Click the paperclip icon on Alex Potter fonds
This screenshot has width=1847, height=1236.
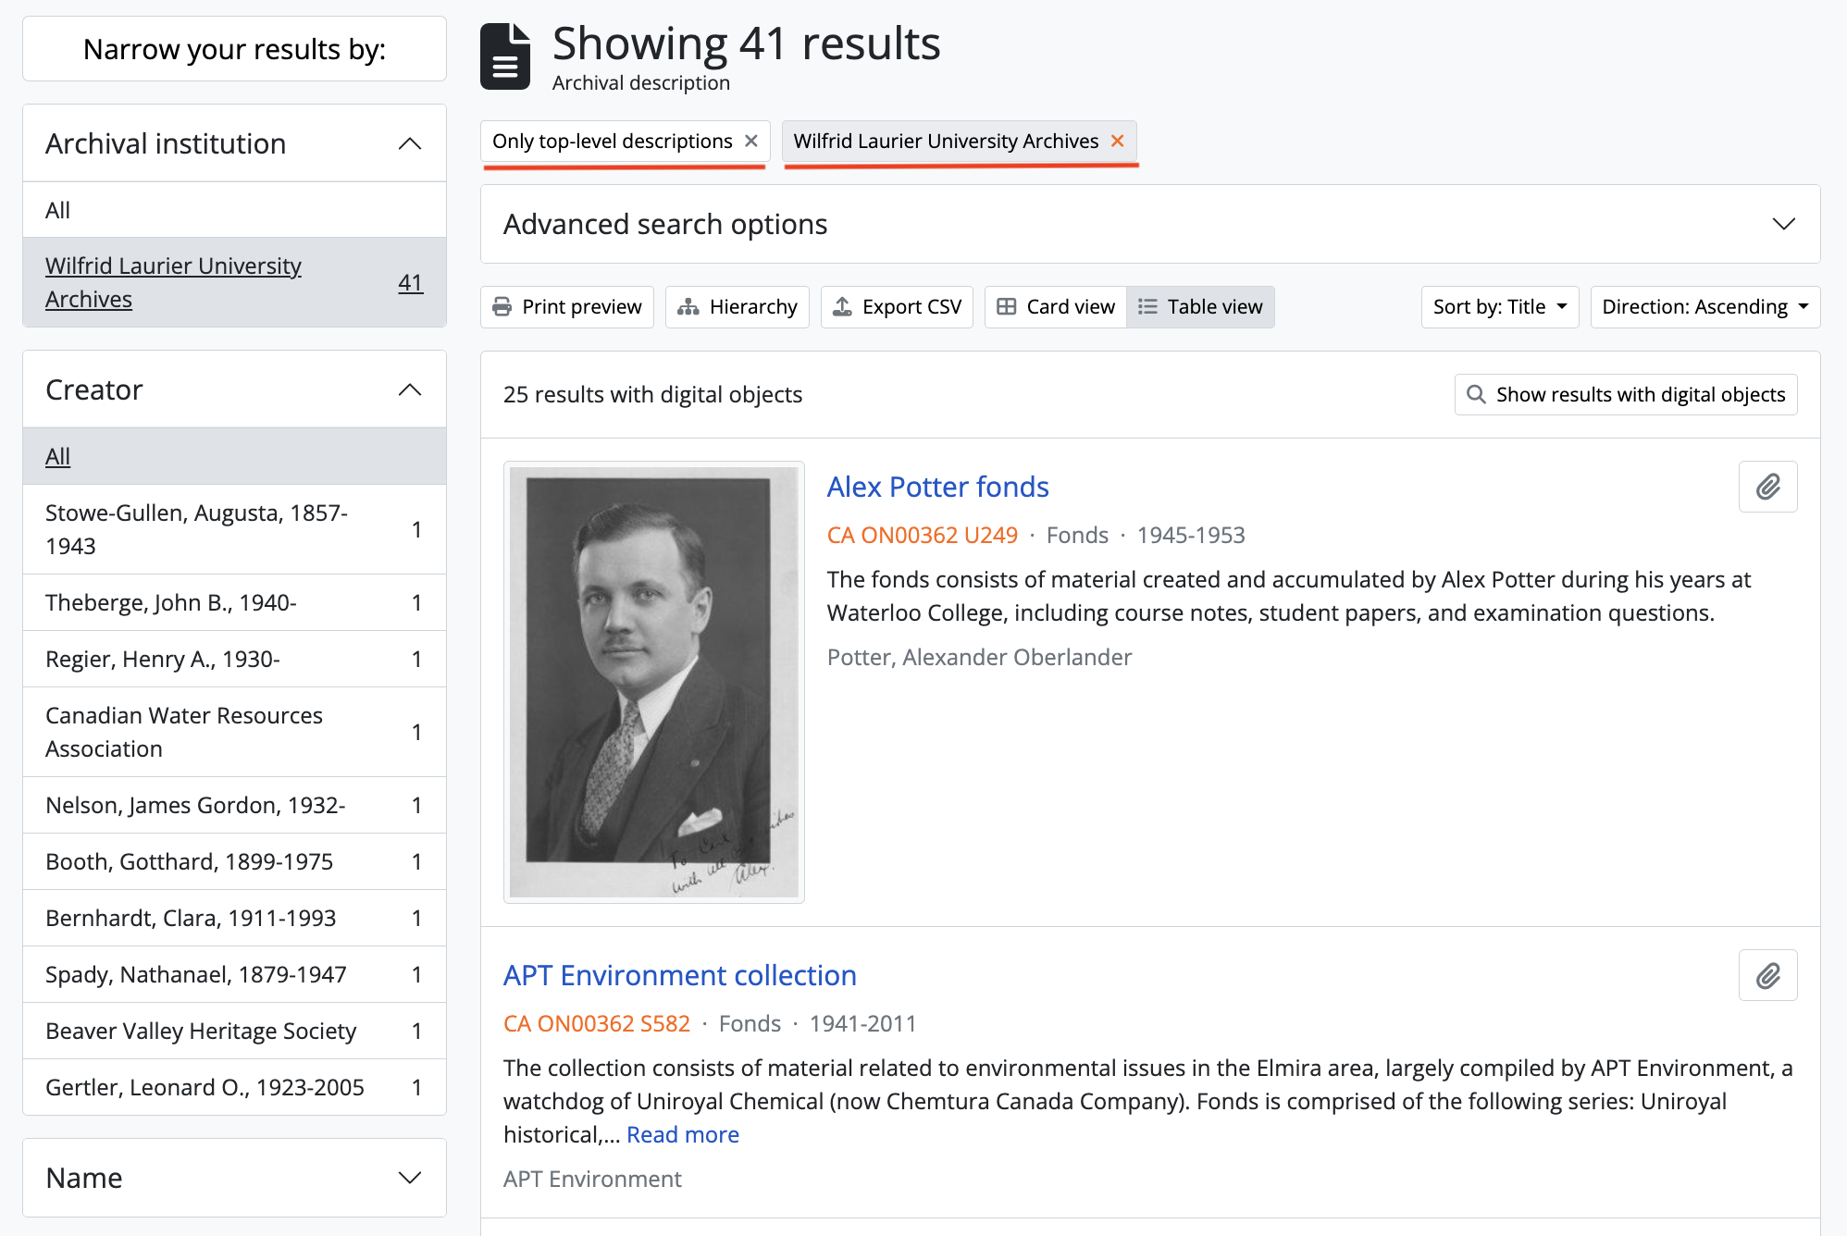[x=1767, y=487]
